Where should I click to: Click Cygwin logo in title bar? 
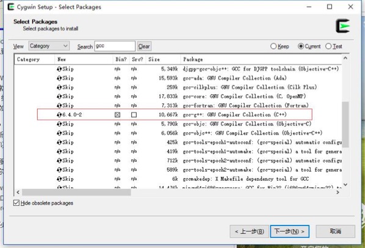tap(11, 7)
